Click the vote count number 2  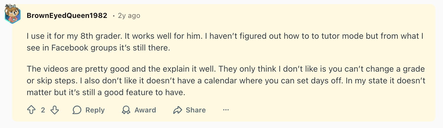coord(43,110)
